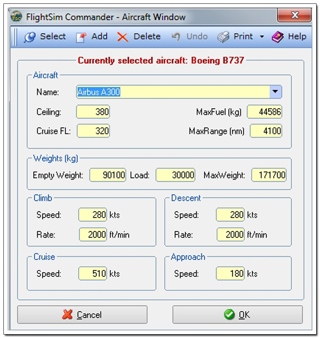Image resolution: width=320 pixels, height=338 pixels.
Task: Click the Cruise Speed field 510
Action: pyautogui.click(x=93, y=273)
